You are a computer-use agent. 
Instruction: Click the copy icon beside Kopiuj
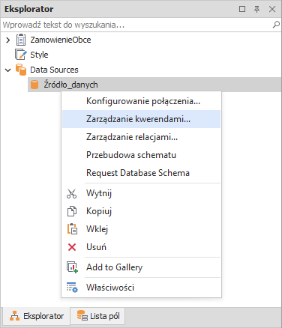(x=72, y=211)
